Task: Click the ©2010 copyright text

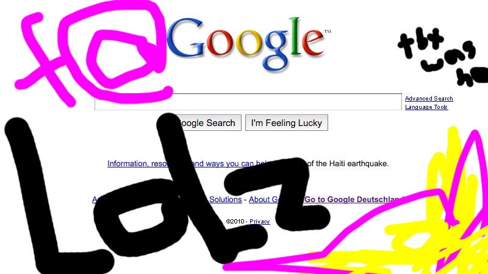Action: tap(235, 222)
